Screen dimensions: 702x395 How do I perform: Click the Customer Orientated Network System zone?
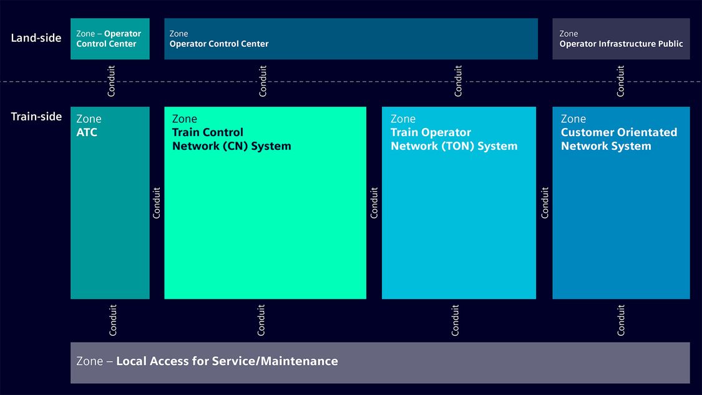[621, 203]
